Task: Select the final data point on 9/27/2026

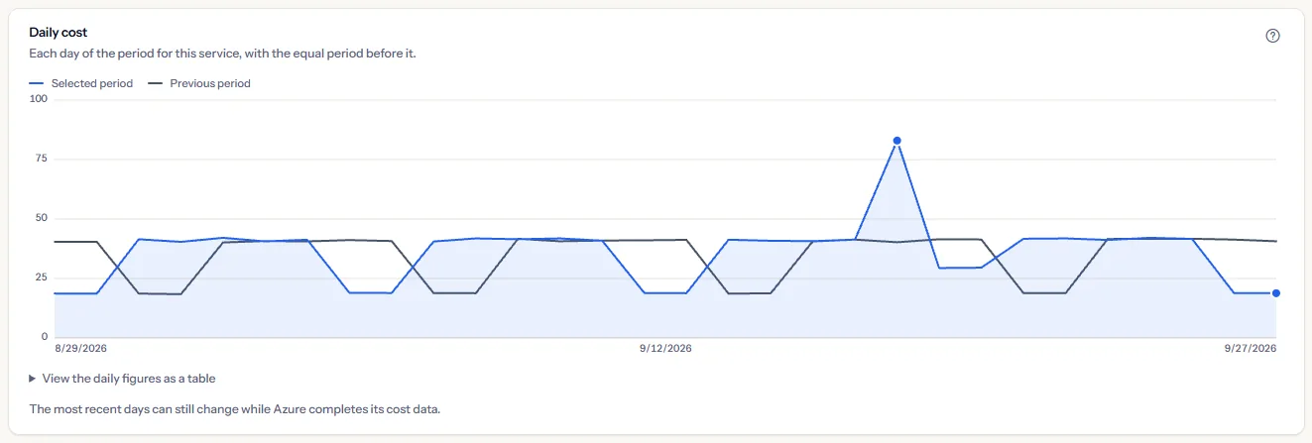Action: click(1276, 293)
